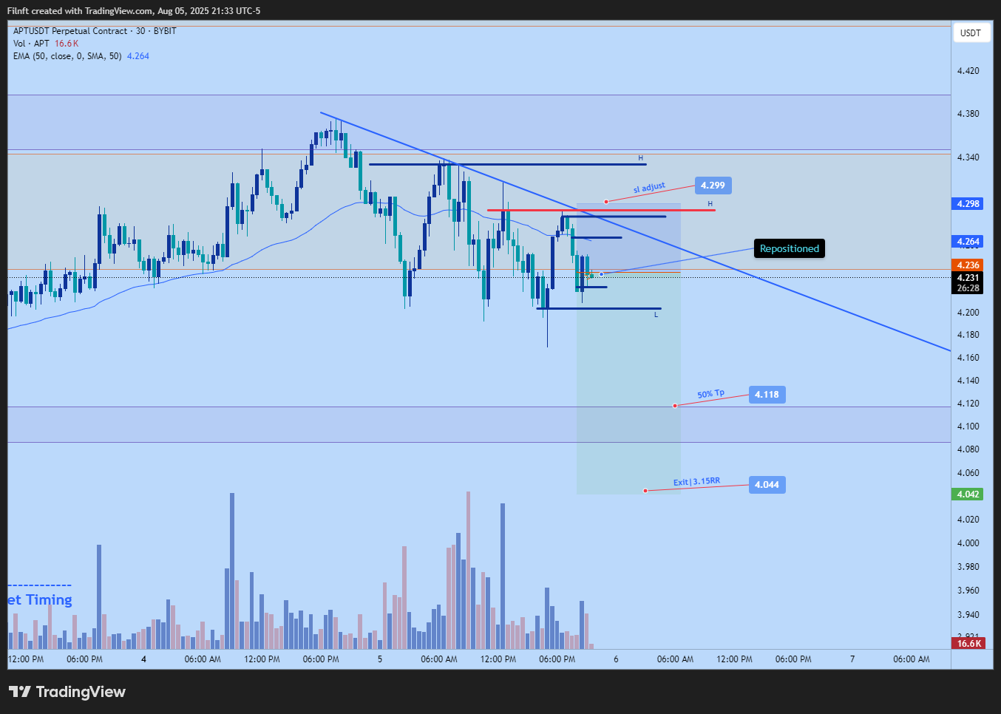The width and height of the screenshot is (1001, 714).
Task: Click the 4.118 take-profit price label
Action: [767, 395]
